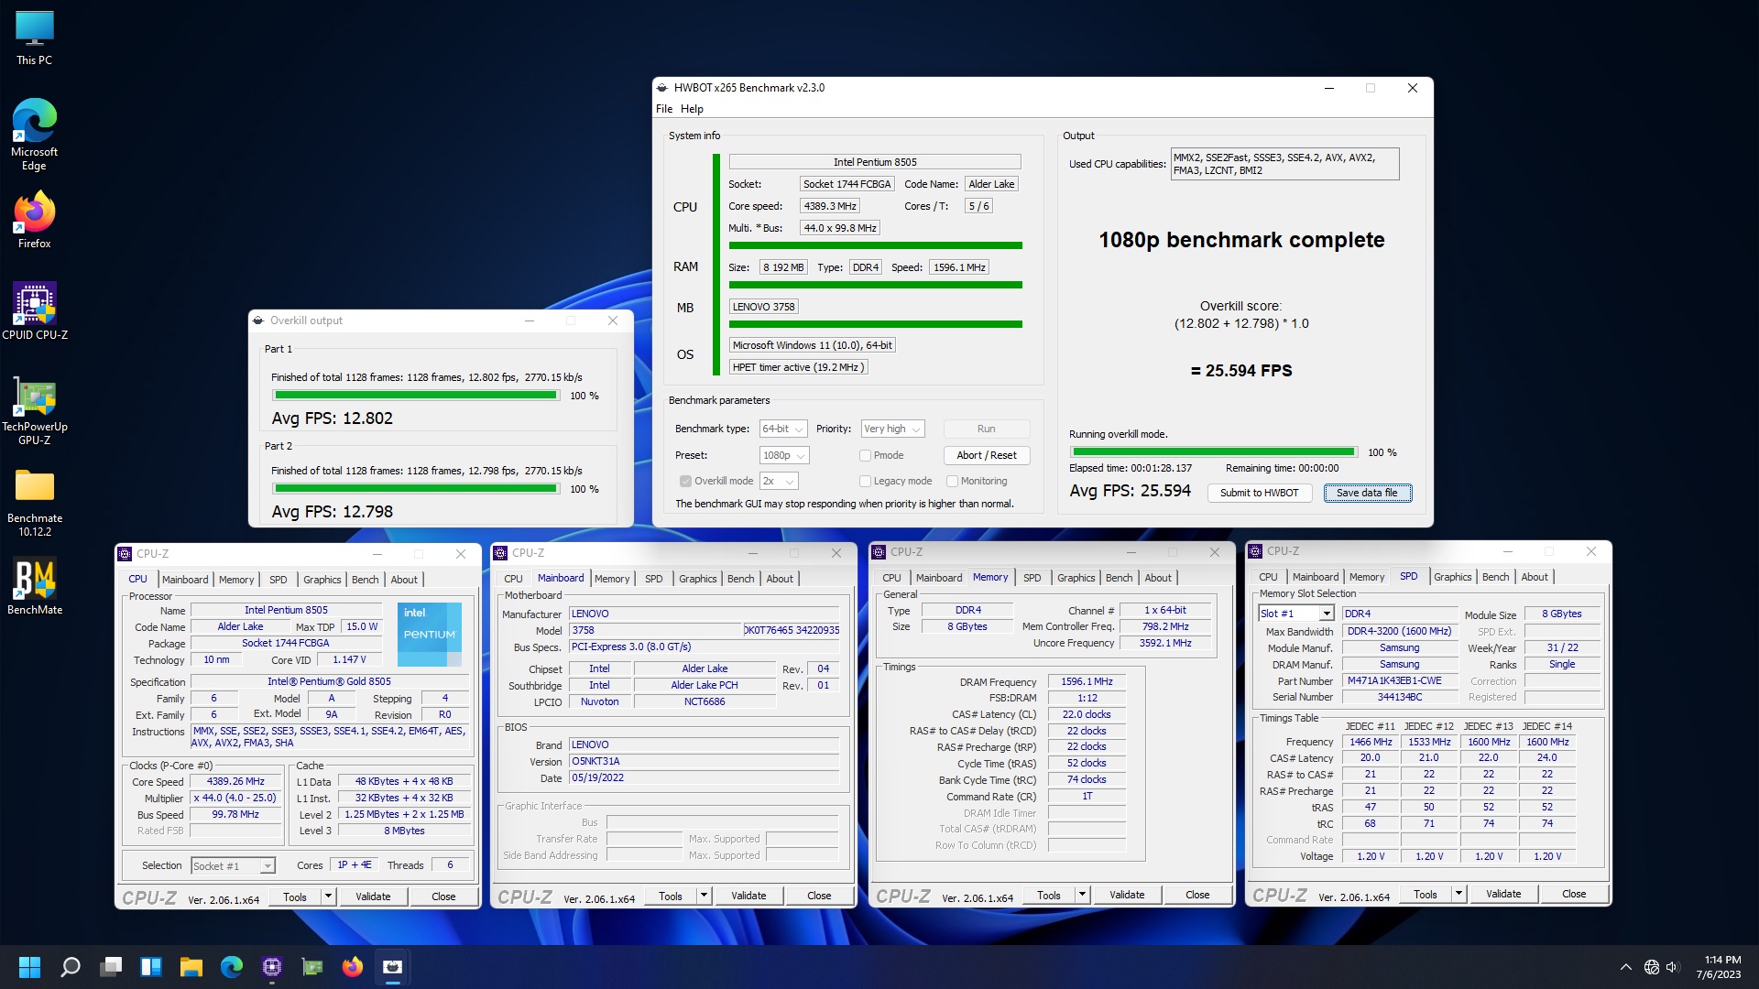
Task: Open volume tray icon
Action: 1674,967
